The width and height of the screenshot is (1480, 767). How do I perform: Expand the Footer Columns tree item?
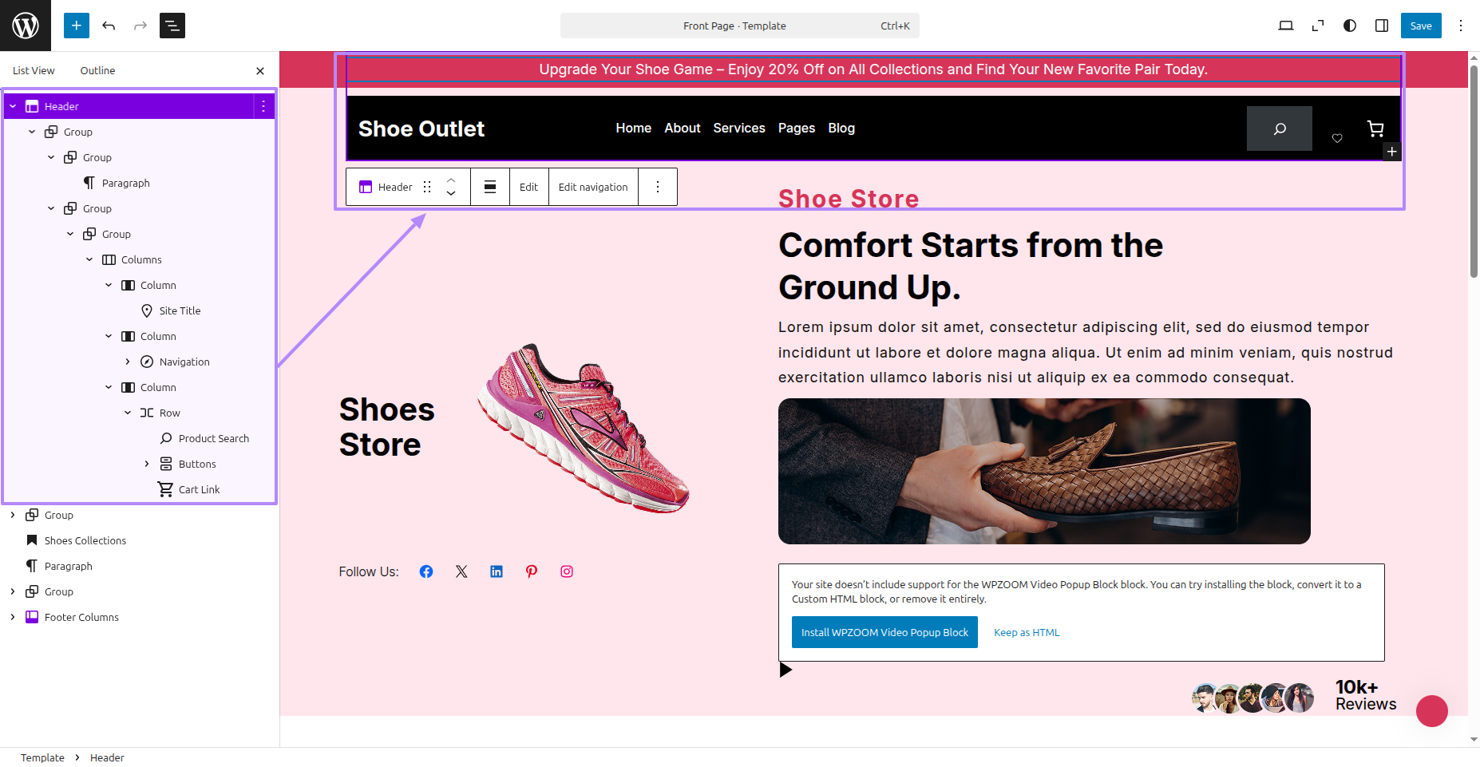(13, 617)
